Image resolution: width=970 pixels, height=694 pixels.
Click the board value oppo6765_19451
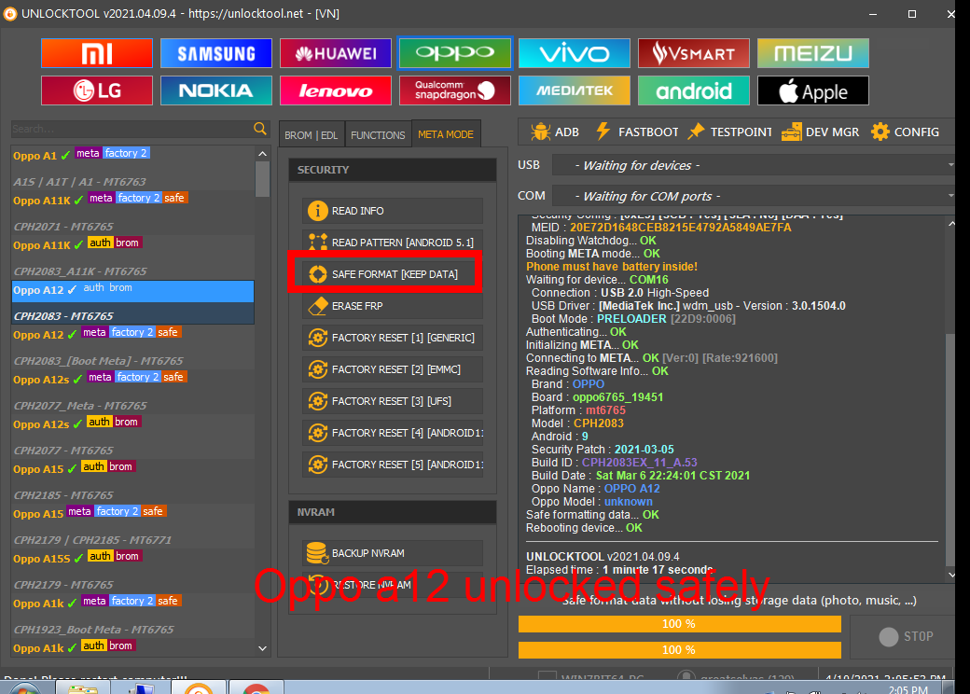pyautogui.click(x=618, y=397)
